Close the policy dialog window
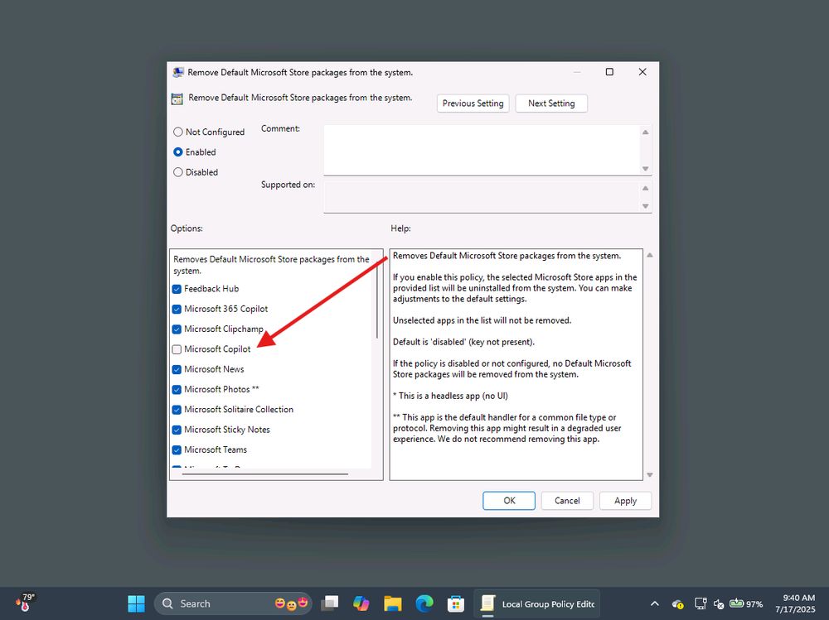The width and height of the screenshot is (829, 620). click(642, 72)
